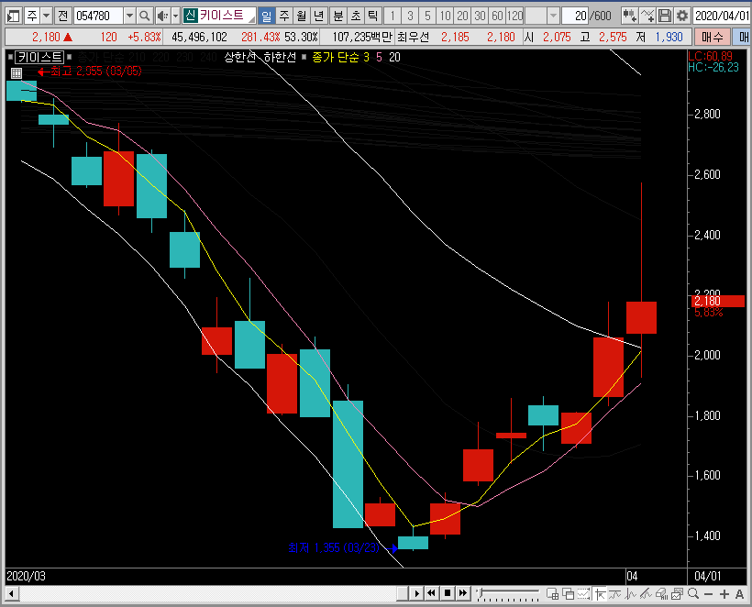Open the empty interval combo dropdown

pos(553,16)
